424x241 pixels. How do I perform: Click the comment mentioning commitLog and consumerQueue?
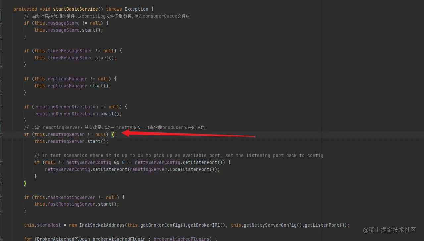pyautogui.click(x=107, y=16)
